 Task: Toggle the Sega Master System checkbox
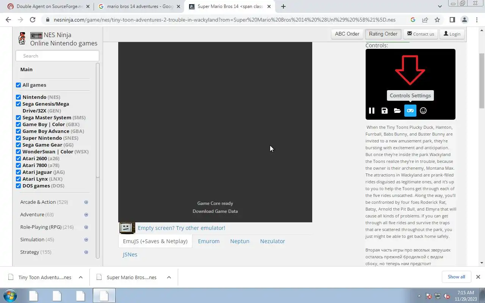pos(18,118)
